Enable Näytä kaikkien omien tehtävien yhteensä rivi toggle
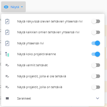This screenshot has height=107, width=107. (x=96, y=32)
